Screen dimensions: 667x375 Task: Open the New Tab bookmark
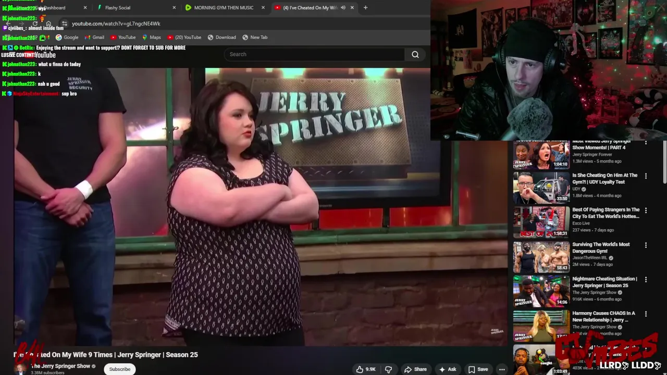click(x=254, y=37)
